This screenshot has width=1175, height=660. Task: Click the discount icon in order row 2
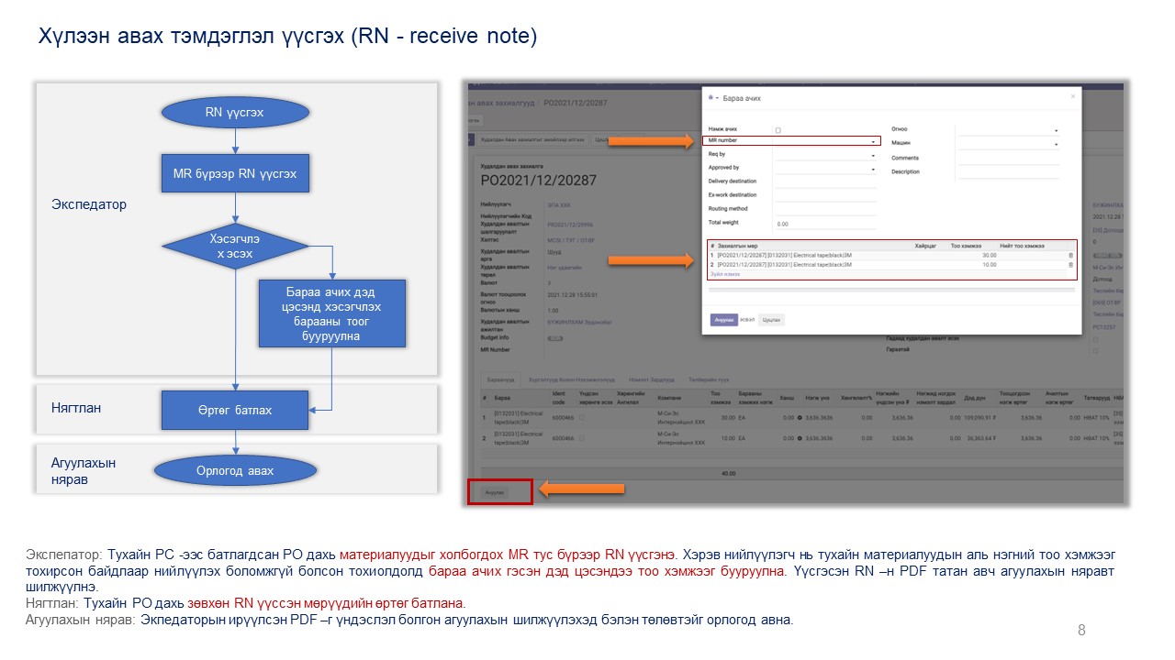click(800, 438)
